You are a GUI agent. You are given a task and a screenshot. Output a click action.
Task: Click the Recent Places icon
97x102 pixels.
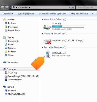(x=6, y=30)
